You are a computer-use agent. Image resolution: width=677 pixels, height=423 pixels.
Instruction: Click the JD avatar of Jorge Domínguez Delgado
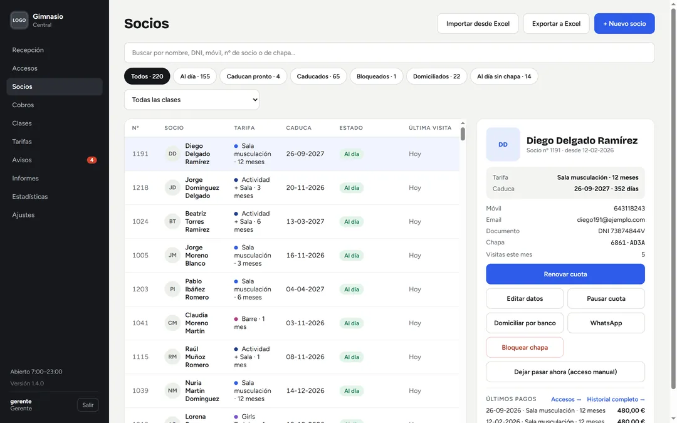coord(172,188)
